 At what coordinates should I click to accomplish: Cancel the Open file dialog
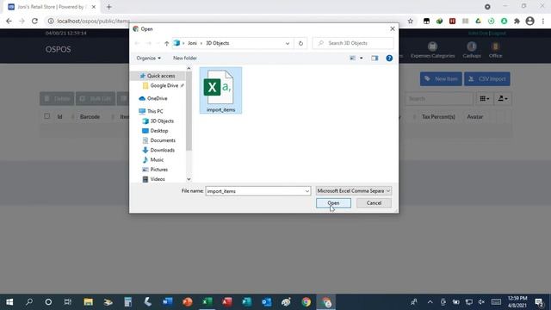click(374, 203)
